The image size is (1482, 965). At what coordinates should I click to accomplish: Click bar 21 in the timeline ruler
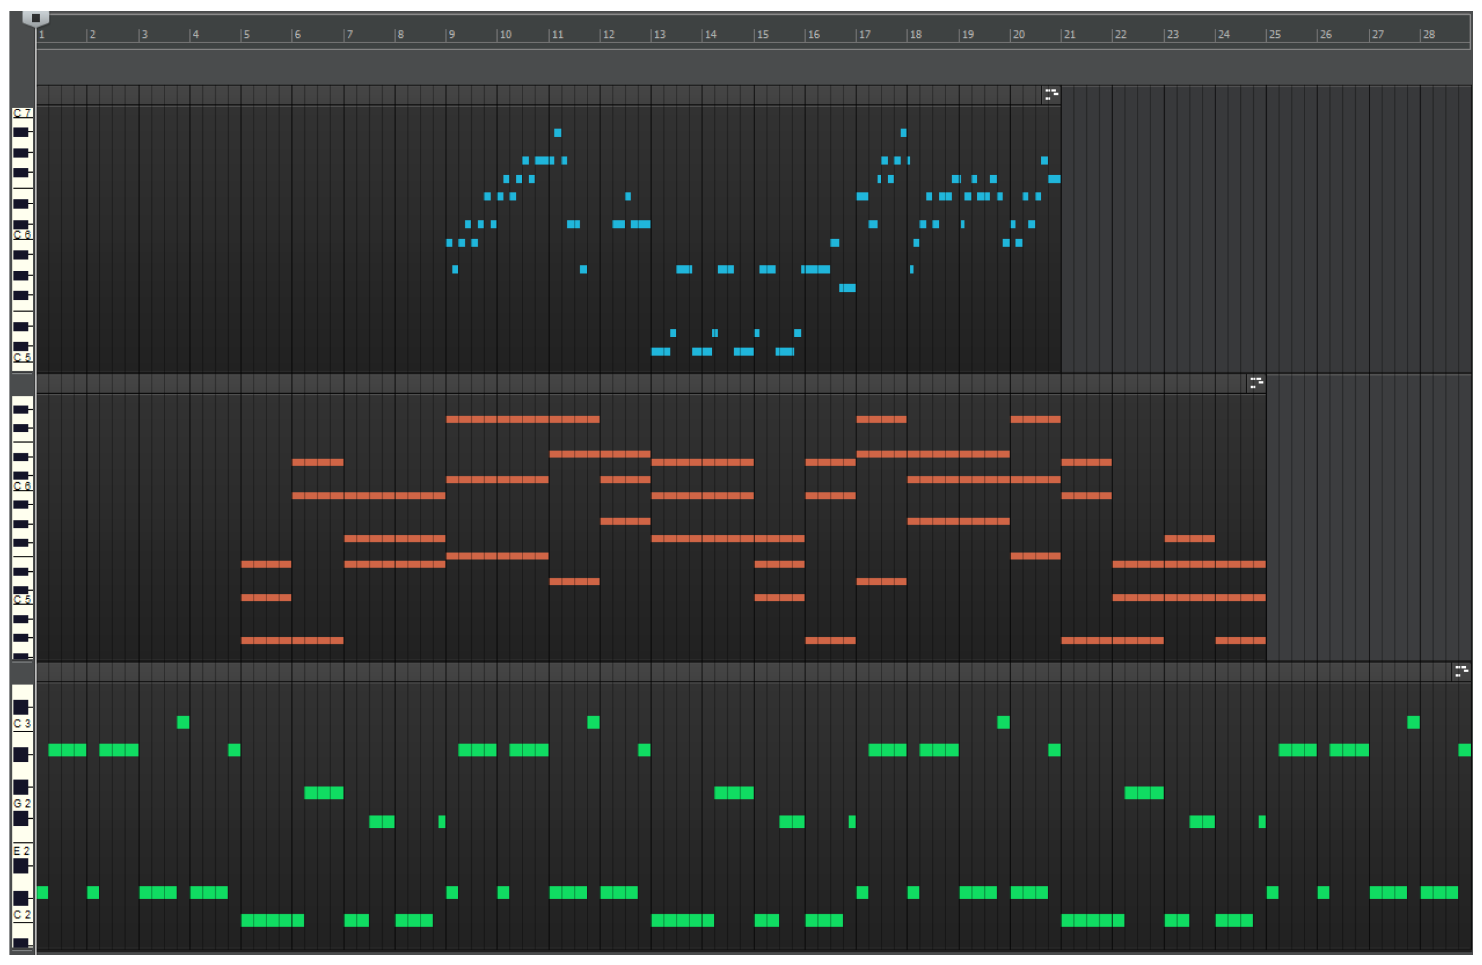point(1070,34)
